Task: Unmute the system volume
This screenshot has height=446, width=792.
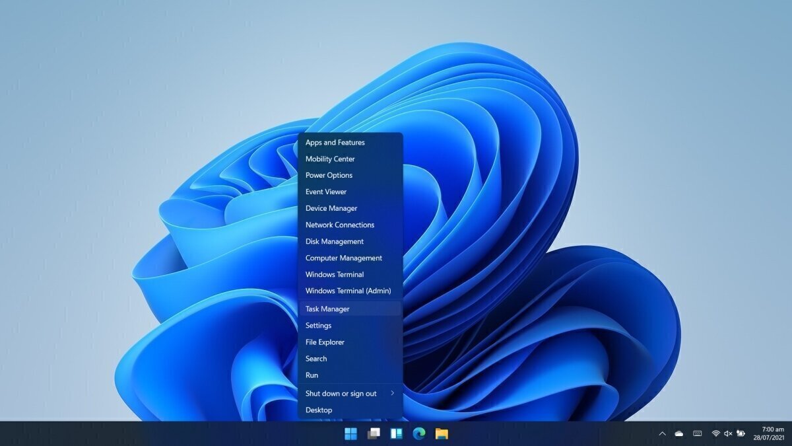Action: click(x=727, y=433)
